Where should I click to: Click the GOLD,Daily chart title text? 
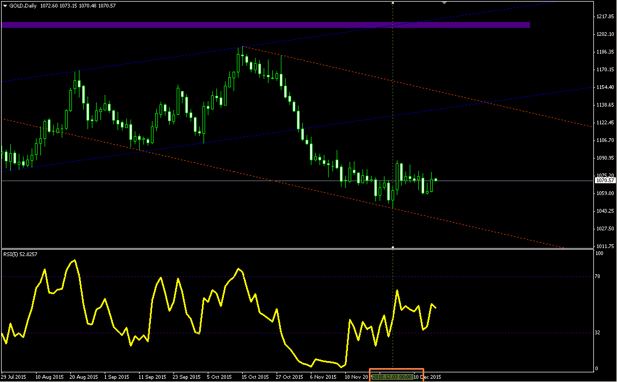coord(23,6)
